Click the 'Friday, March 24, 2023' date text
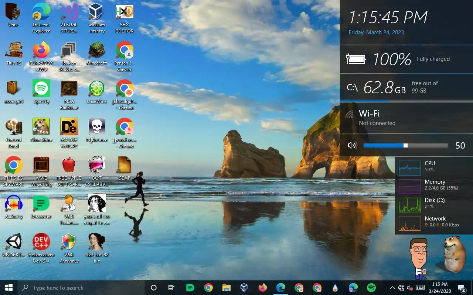This screenshot has width=473, height=295. pyautogui.click(x=376, y=32)
